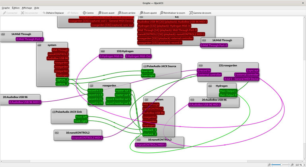
Task: Click icon of Hydrogen node with Main Output ports
Action: (x=210, y=86)
